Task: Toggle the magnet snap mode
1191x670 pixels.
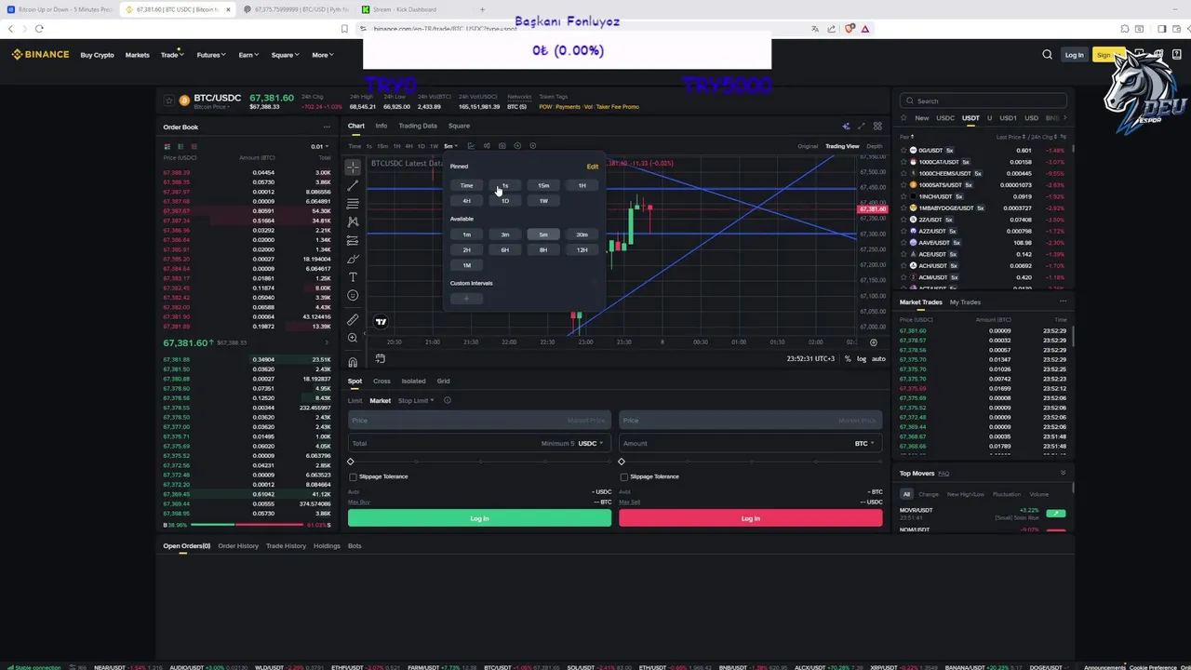Action: [x=353, y=363]
